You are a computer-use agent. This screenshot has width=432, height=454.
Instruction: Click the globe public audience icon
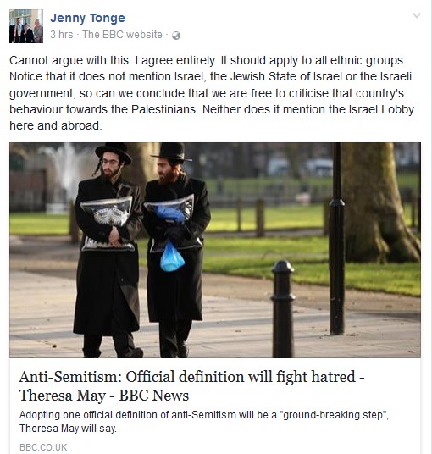point(176,36)
